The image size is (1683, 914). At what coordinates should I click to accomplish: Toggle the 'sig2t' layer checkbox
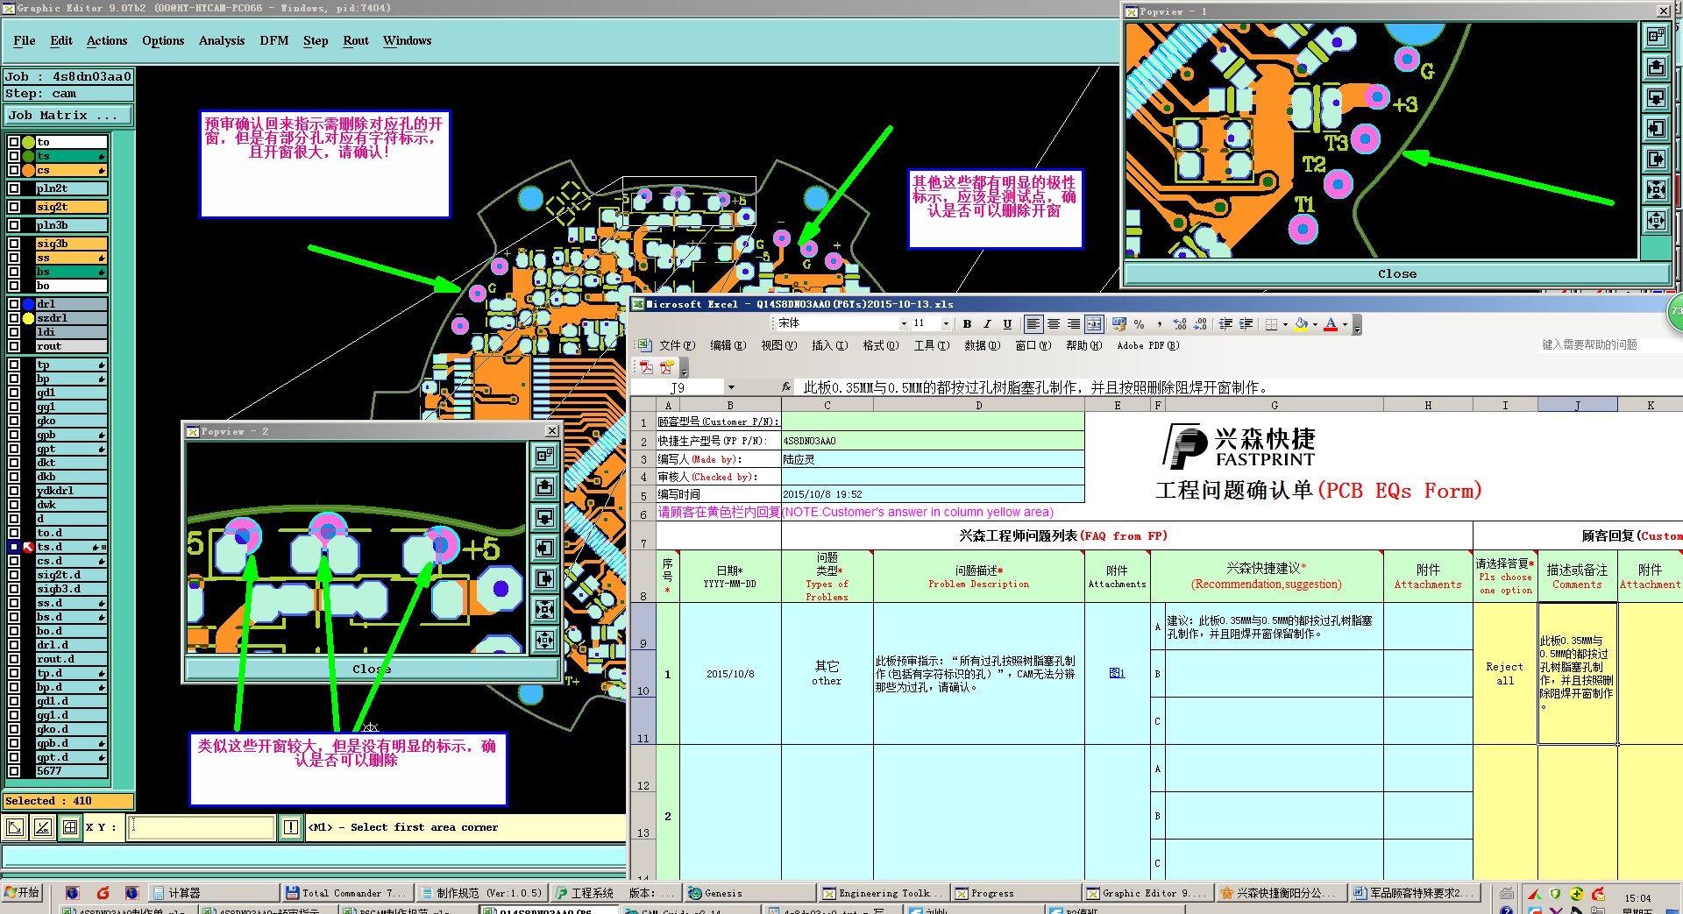(14, 207)
